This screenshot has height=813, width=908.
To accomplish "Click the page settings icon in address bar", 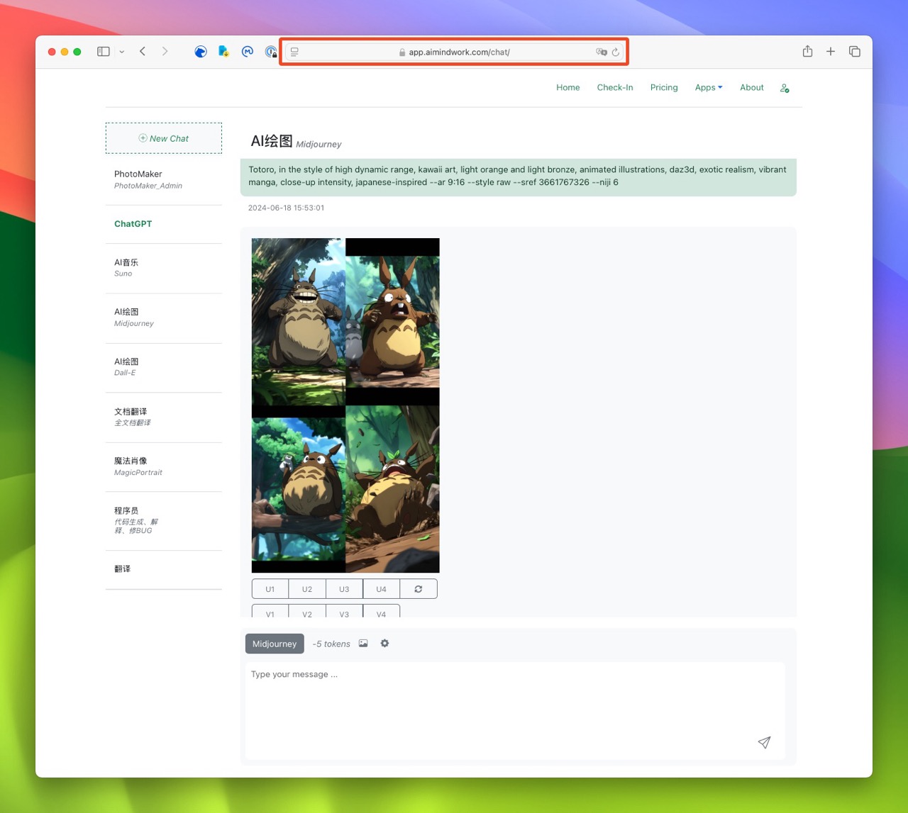I will pyautogui.click(x=294, y=52).
